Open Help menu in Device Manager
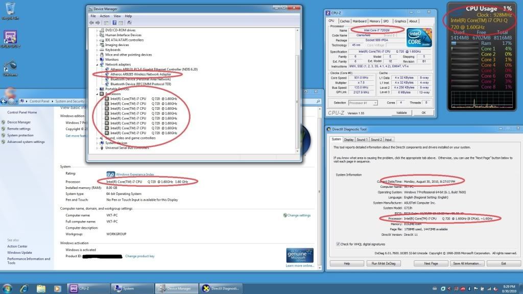 point(128,16)
